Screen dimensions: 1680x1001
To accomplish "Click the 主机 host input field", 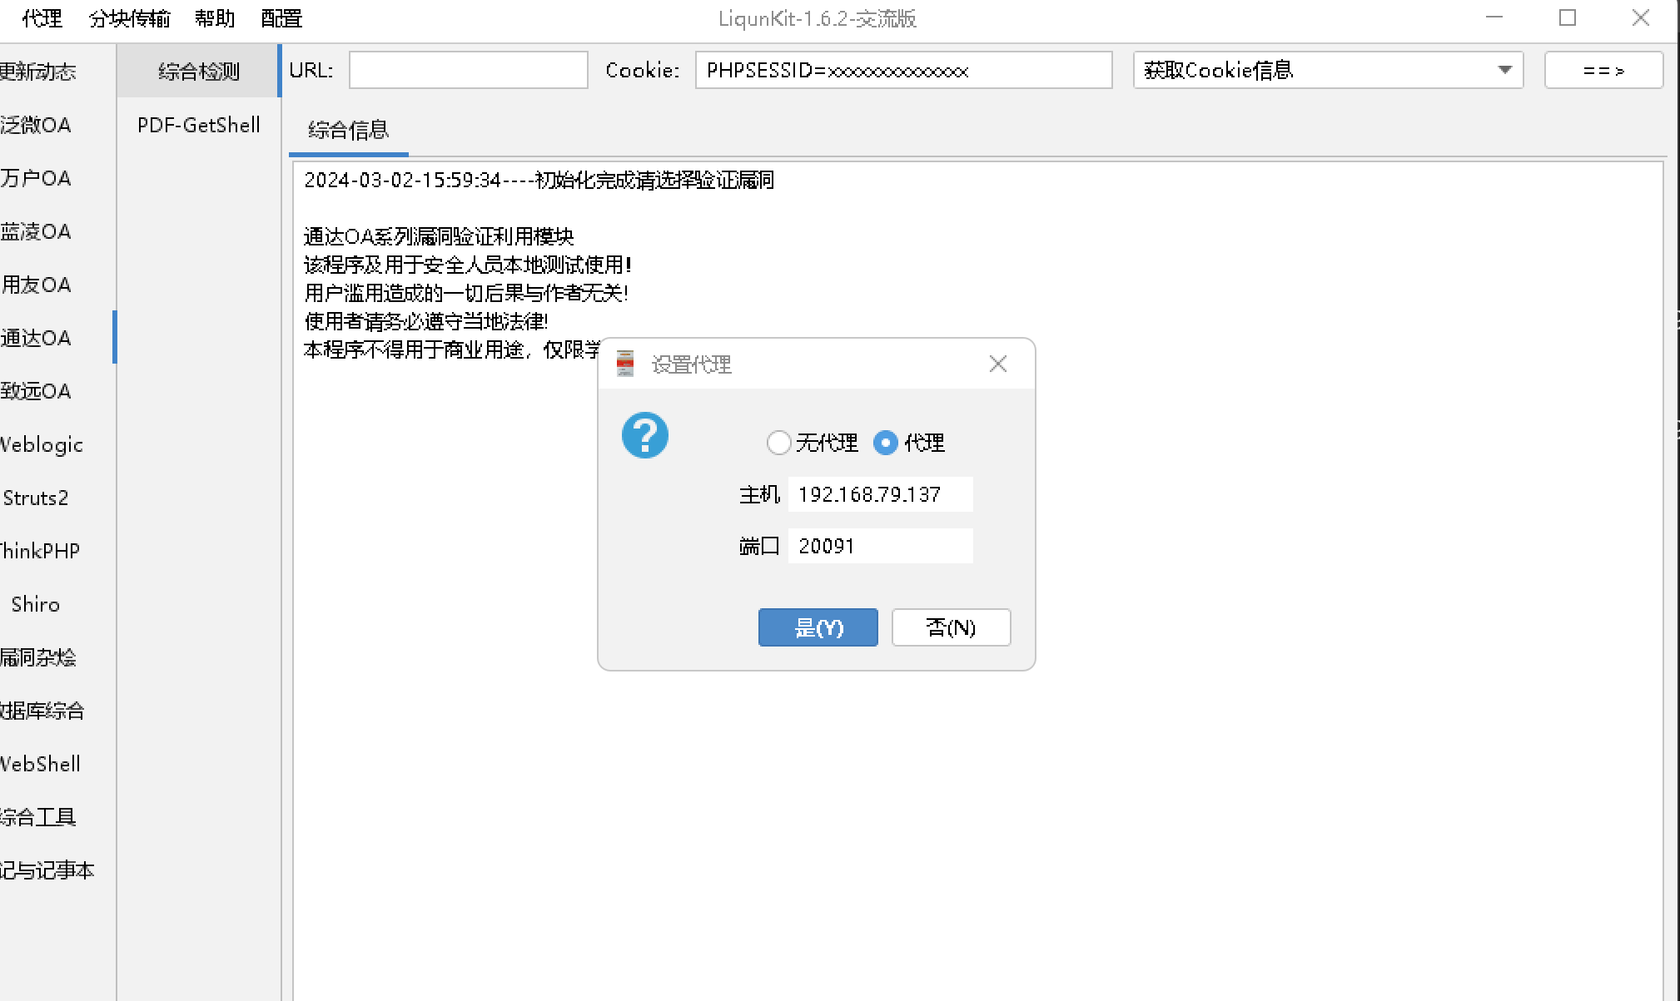I will (880, 494).
